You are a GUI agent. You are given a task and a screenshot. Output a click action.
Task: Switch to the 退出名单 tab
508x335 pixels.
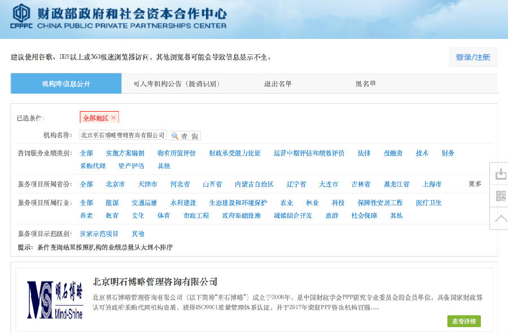[x=278, y=84]
